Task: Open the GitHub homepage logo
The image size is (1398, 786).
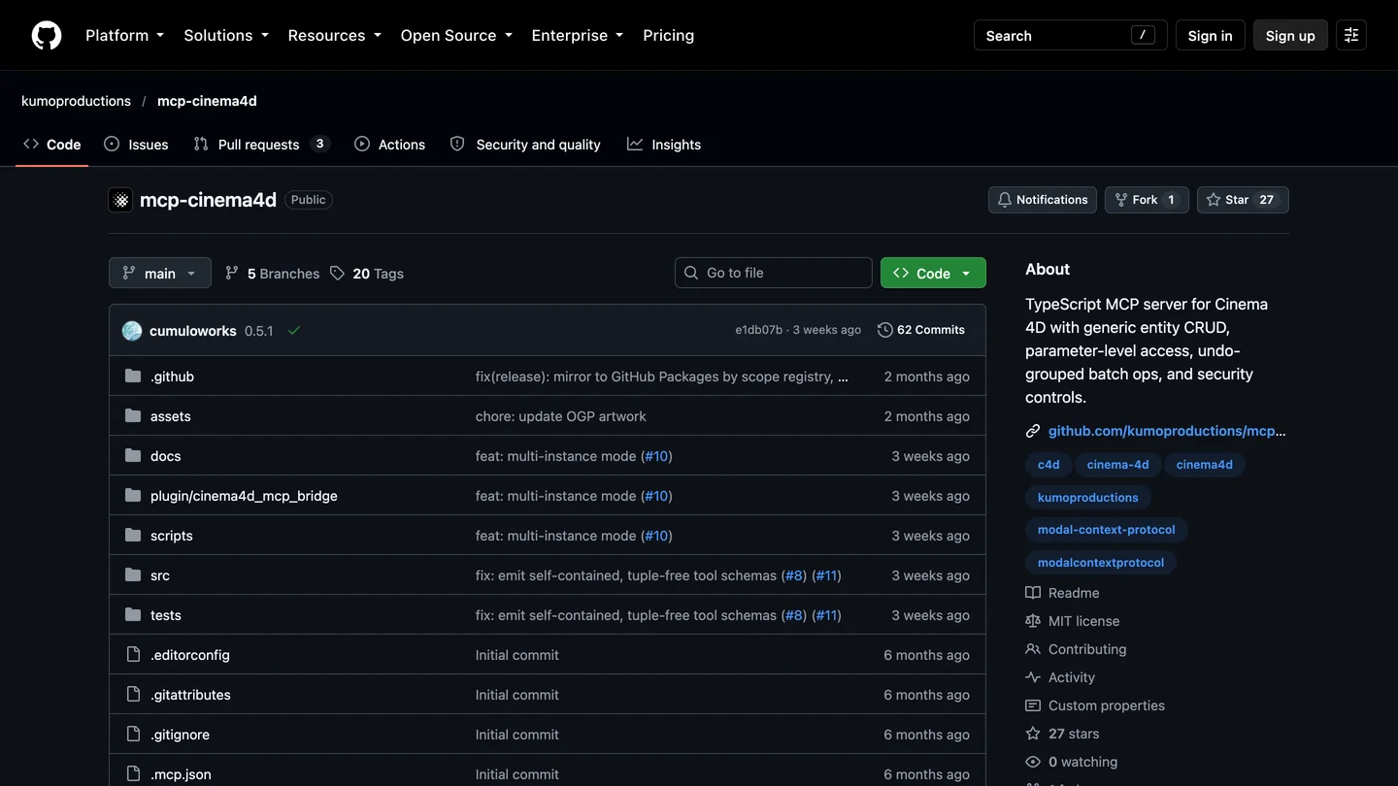Action: [x=47, y=35]
